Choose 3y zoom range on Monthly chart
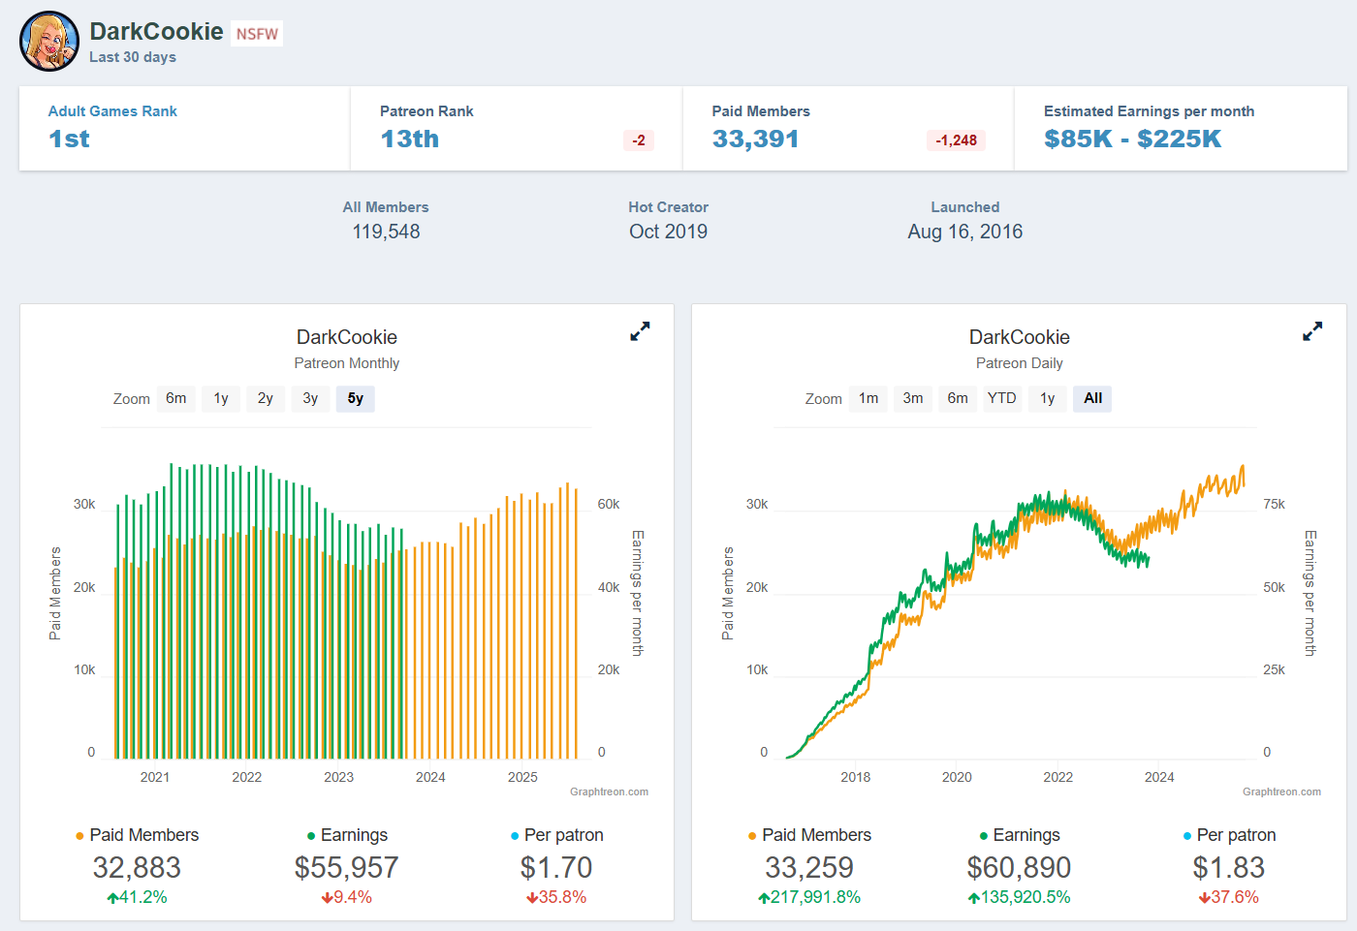Image resolution: width=1357 pixels, height=931 pixels. tap(310, 398)
